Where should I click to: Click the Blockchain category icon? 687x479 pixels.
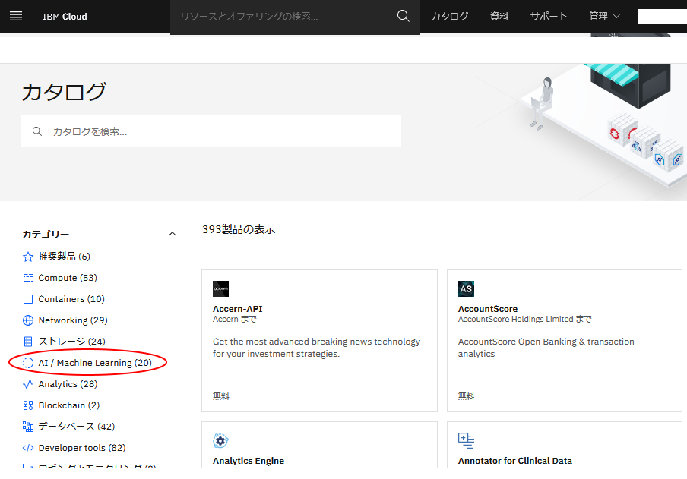pyautogui.click(x=28, y=405)
